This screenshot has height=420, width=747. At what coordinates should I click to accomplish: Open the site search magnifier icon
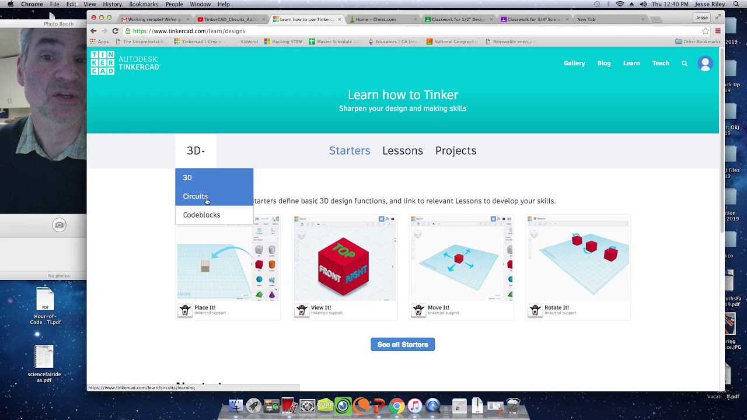(x=685, y=64)
